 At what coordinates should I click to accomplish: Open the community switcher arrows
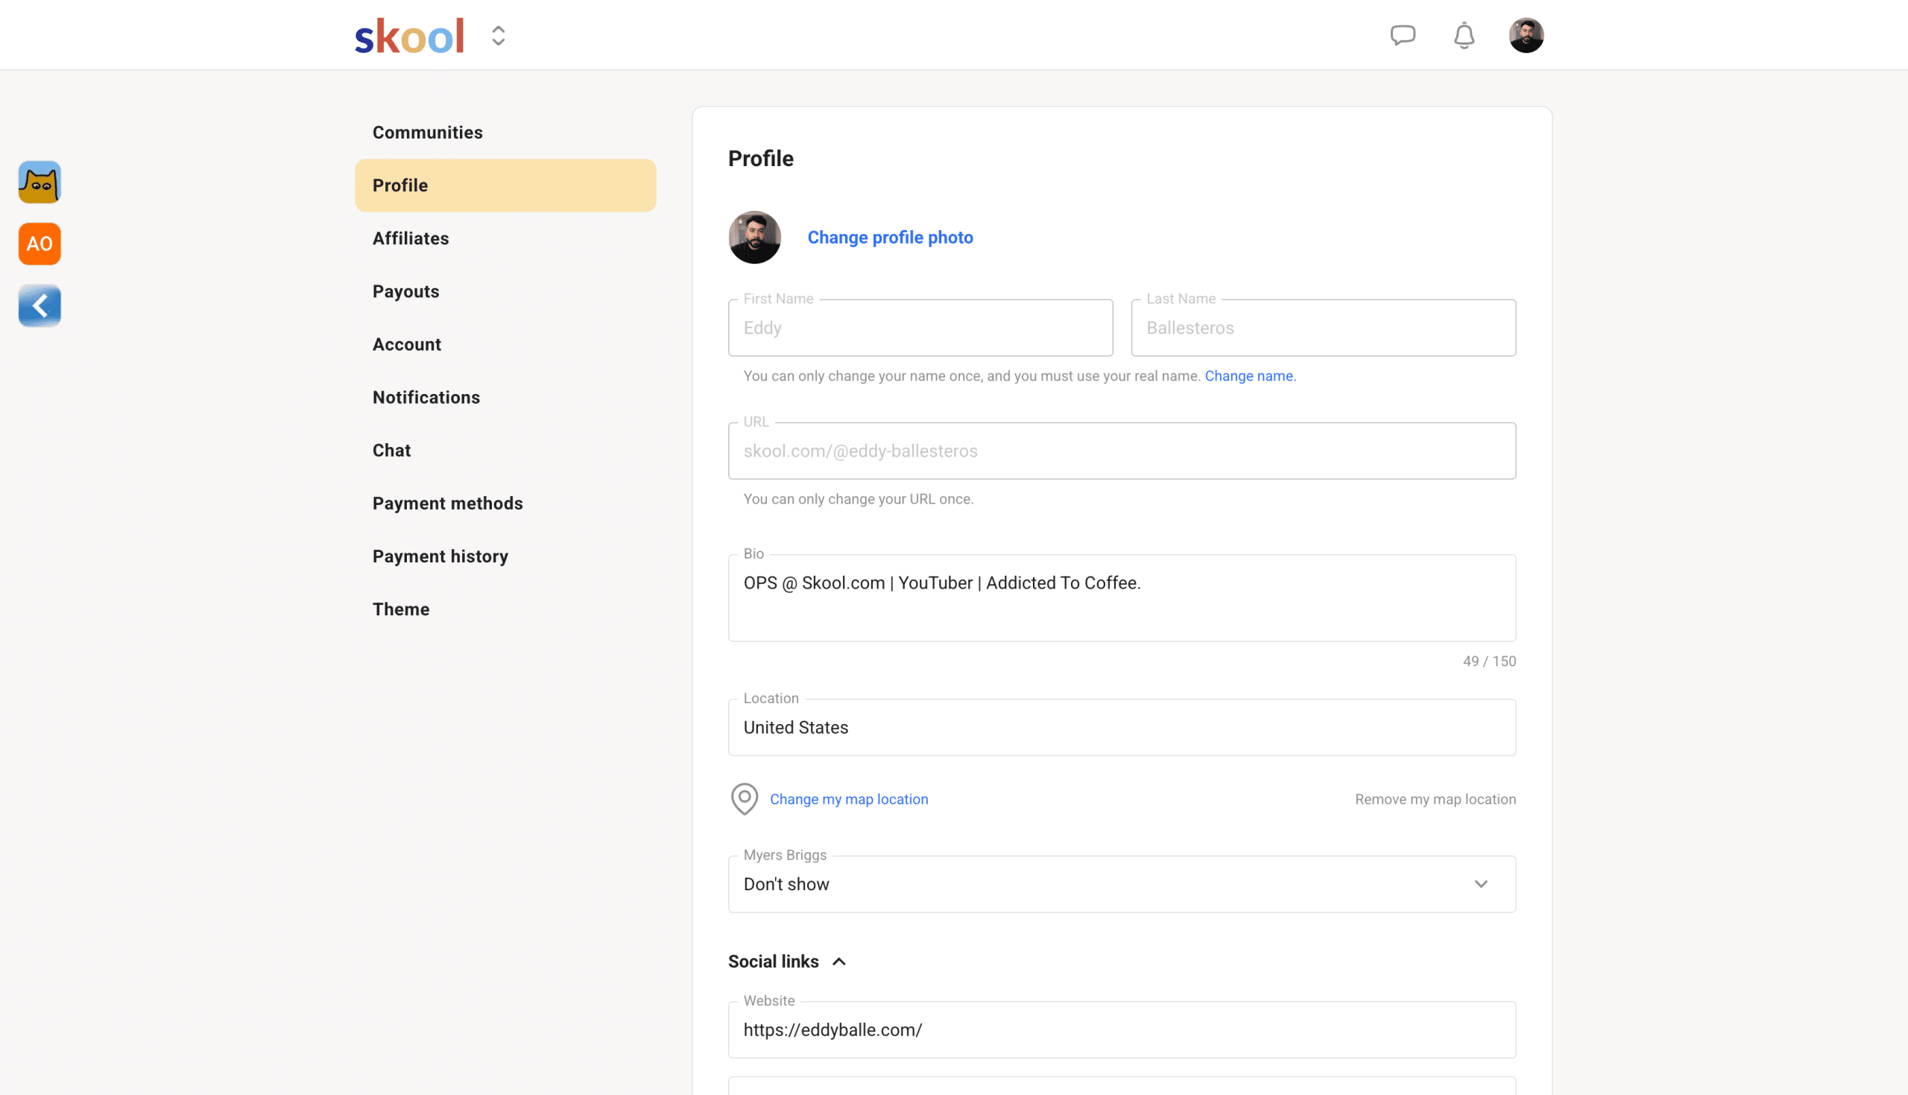click(x=498, y=36)
